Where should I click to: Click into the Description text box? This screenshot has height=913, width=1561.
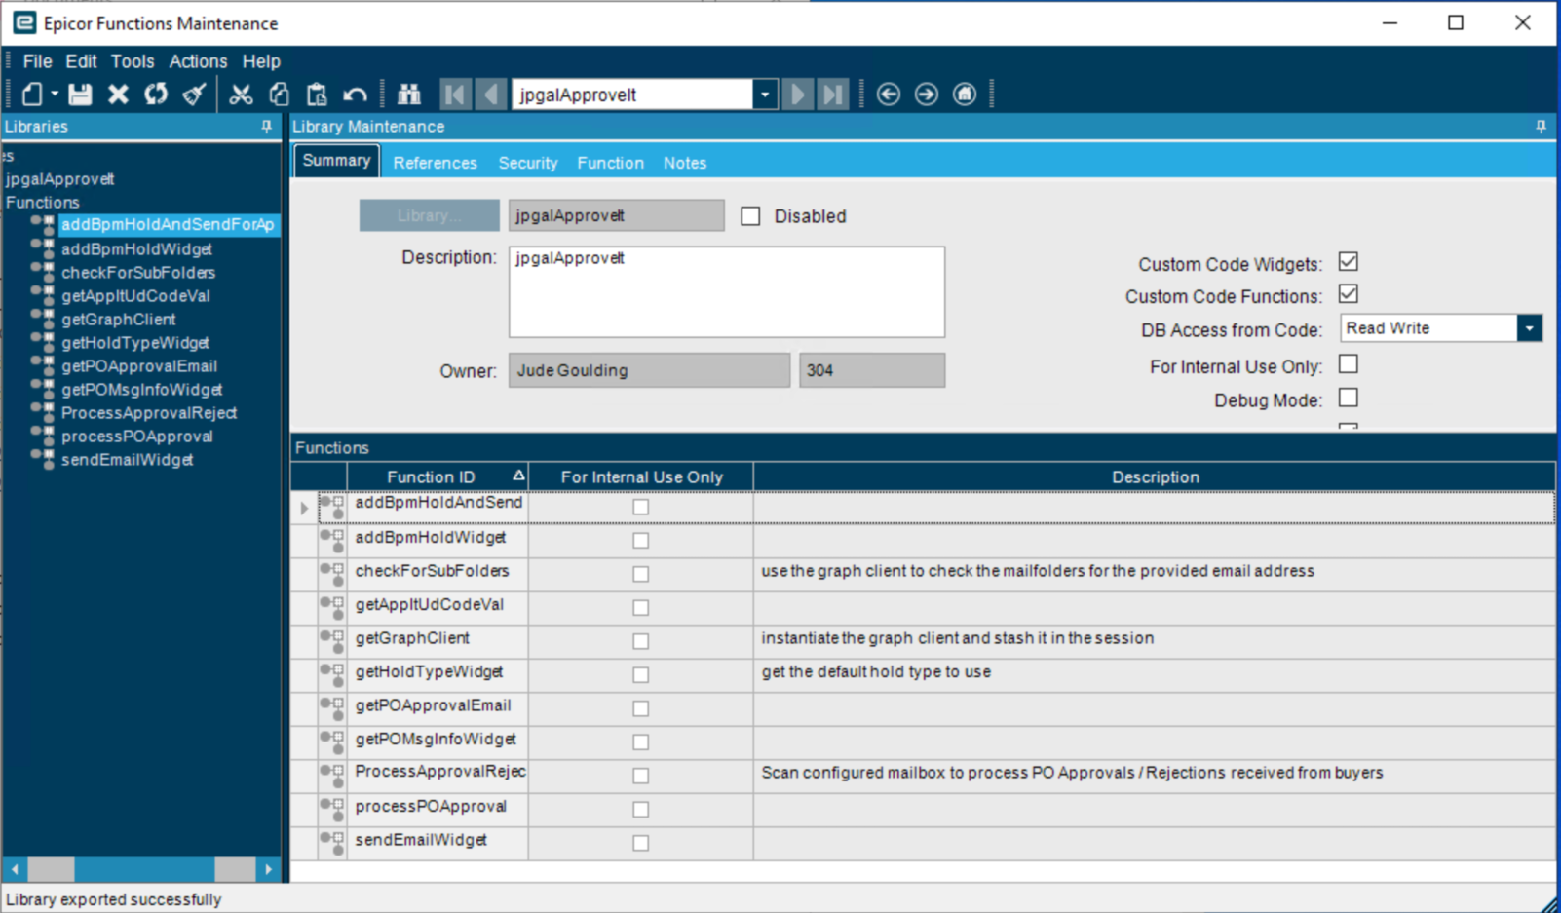pos(727,292)
